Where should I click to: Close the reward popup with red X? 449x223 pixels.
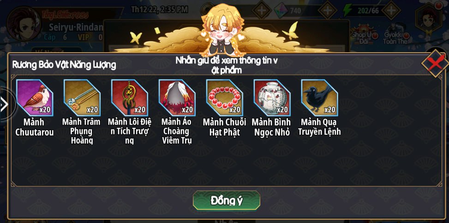coord(435,63)
